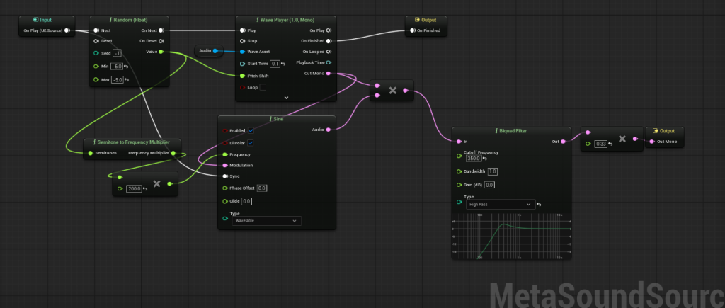Click reset arrow next to Start Time

click(x=283, y=64)
